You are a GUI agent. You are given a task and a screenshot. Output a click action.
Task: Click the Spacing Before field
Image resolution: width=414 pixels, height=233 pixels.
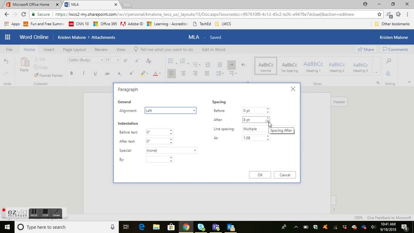(254, 111)
